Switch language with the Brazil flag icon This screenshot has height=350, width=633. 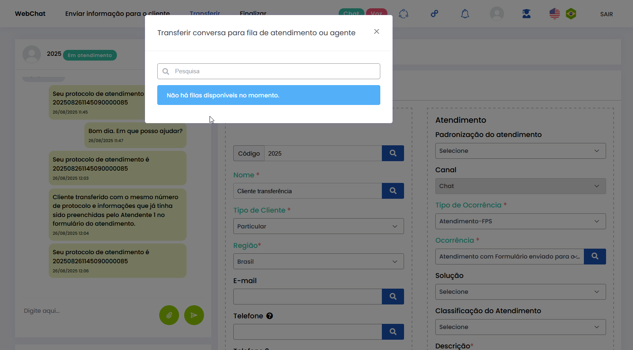[x=571, y=14]
